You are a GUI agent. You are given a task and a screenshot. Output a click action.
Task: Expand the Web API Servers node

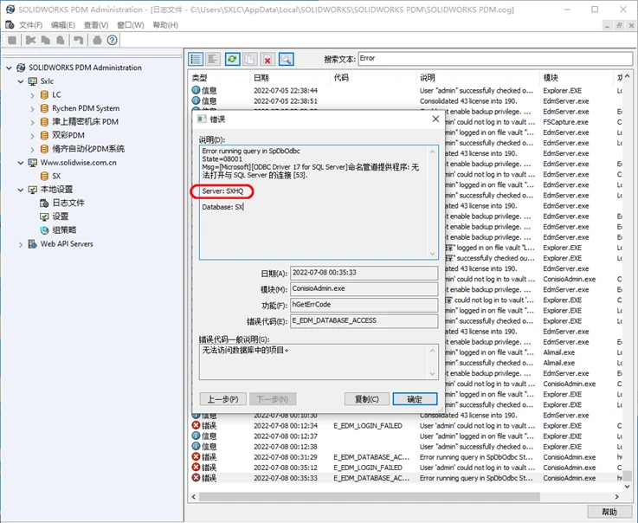(x=21, y=244)
